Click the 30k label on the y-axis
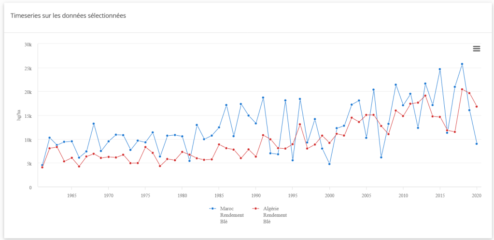The image size is (494, 240). pyautogui.click(x=28, y=44)
